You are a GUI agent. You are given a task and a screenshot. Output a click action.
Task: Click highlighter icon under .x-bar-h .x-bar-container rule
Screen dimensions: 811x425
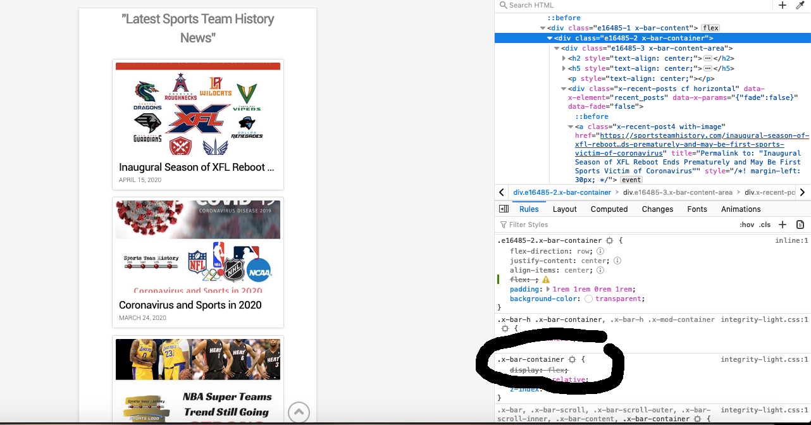505,329
